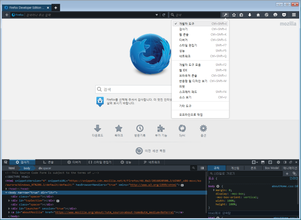Choose 웹 콘솔 from developer menu
Screen dimensions: 301x220
(200, 35)
